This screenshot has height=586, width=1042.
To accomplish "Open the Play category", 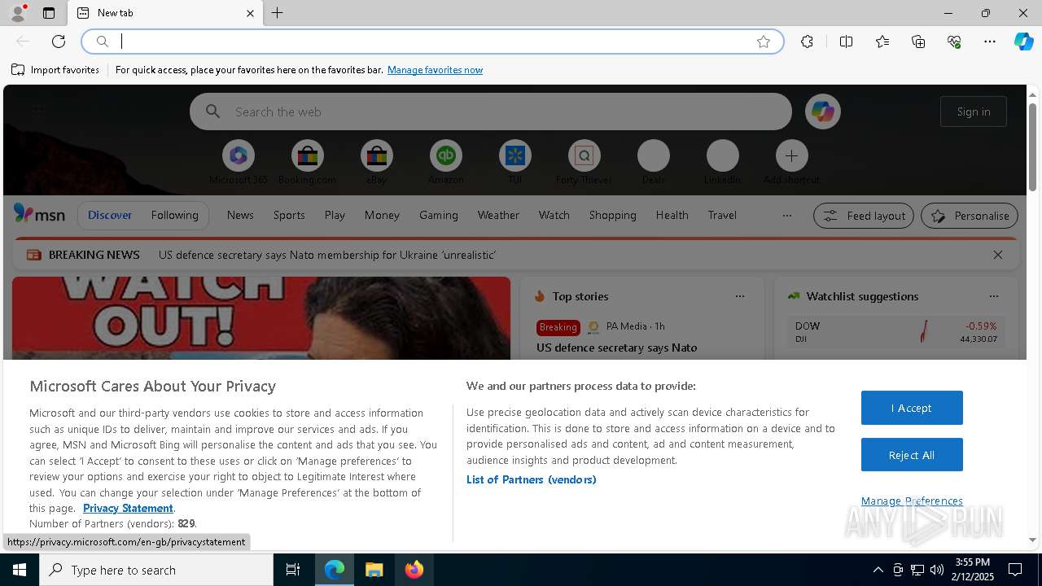I will pos(335,215).
